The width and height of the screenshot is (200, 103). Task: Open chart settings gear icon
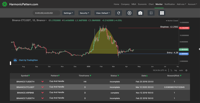click(x=186, y=70)
